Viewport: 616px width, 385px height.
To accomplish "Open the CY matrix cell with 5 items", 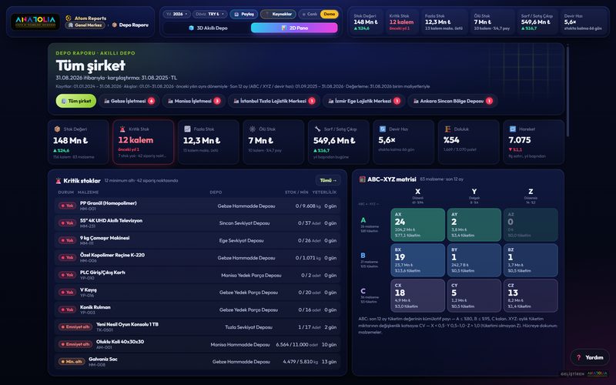I will pyautogui.click(x=474, y=296).
